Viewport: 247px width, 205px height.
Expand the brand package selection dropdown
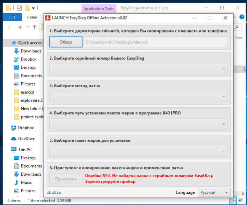(x=138, y=151)
